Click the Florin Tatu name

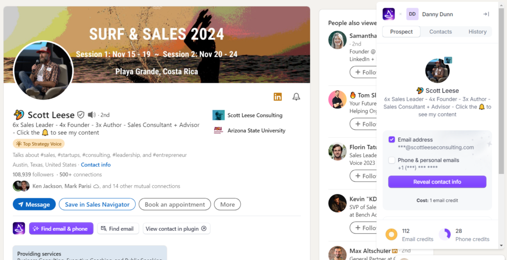[x=363, y=148]
